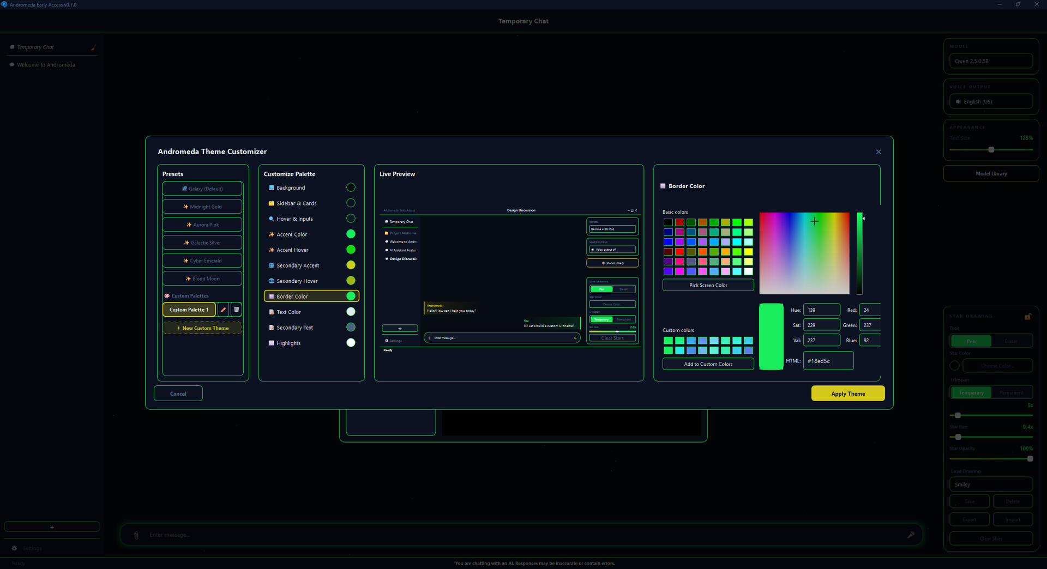Edit Custom Palette 1 with pencil icon
The height and width of the screenshot is (569, 1047).
pyautogui.click(x=223, y=310)
